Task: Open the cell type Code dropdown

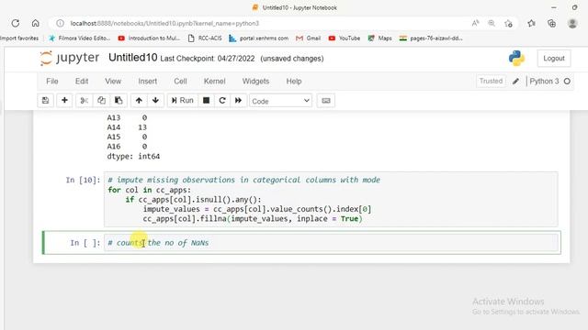Action: click(280, 101)
